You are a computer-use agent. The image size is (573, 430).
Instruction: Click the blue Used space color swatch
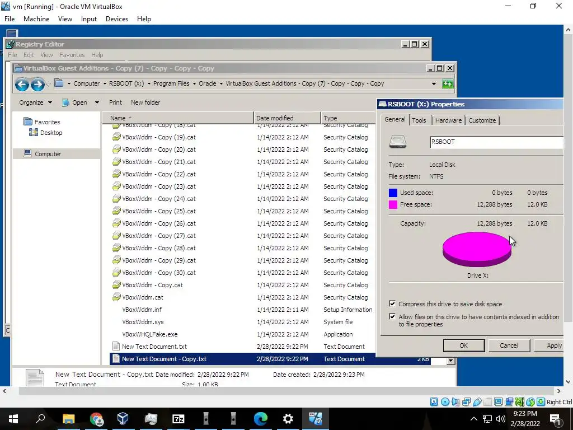[x=393, y=193]
